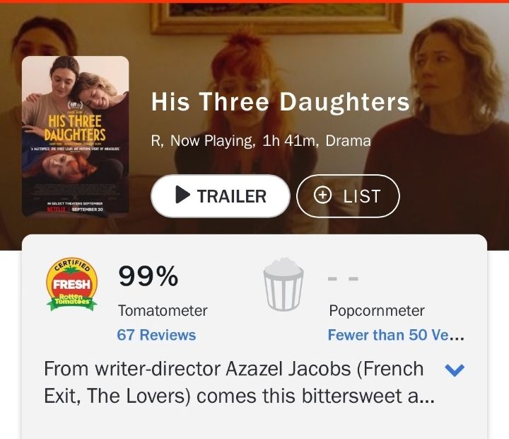Open the 67 Reviews link

pos(156,335)
